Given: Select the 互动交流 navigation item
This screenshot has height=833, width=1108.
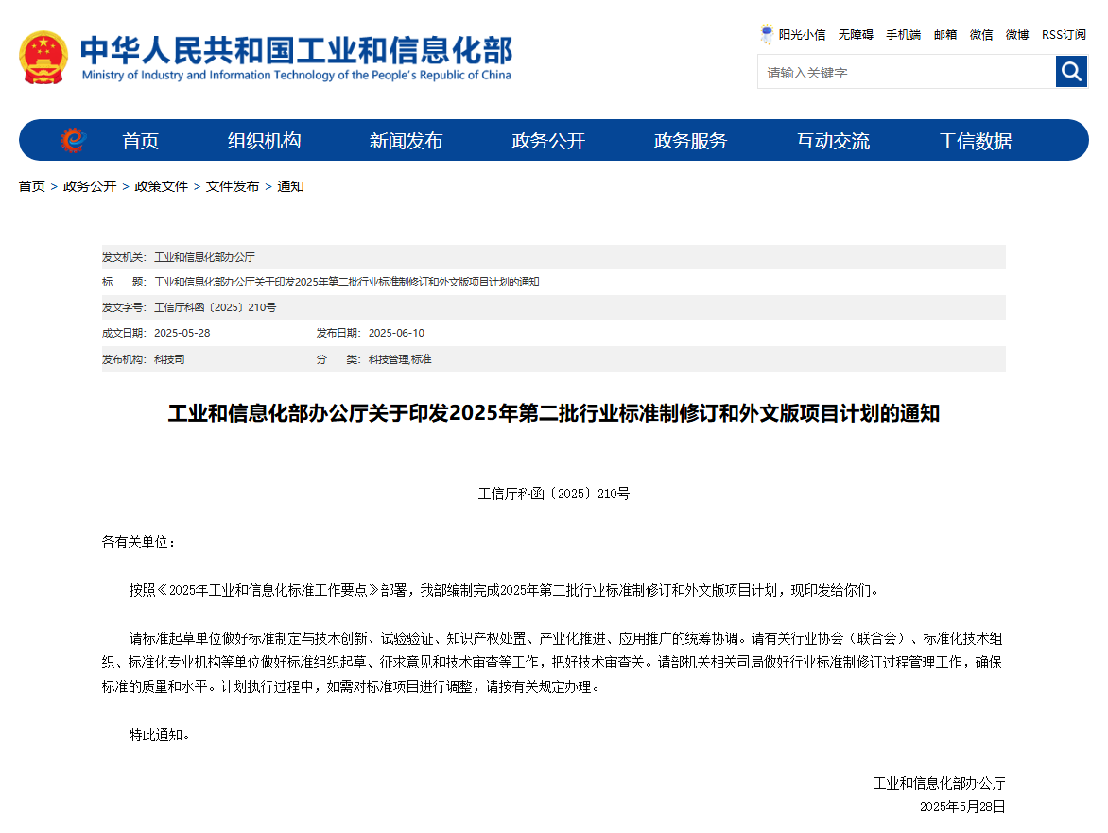Looking at the screenshot, I should point(832,141).
